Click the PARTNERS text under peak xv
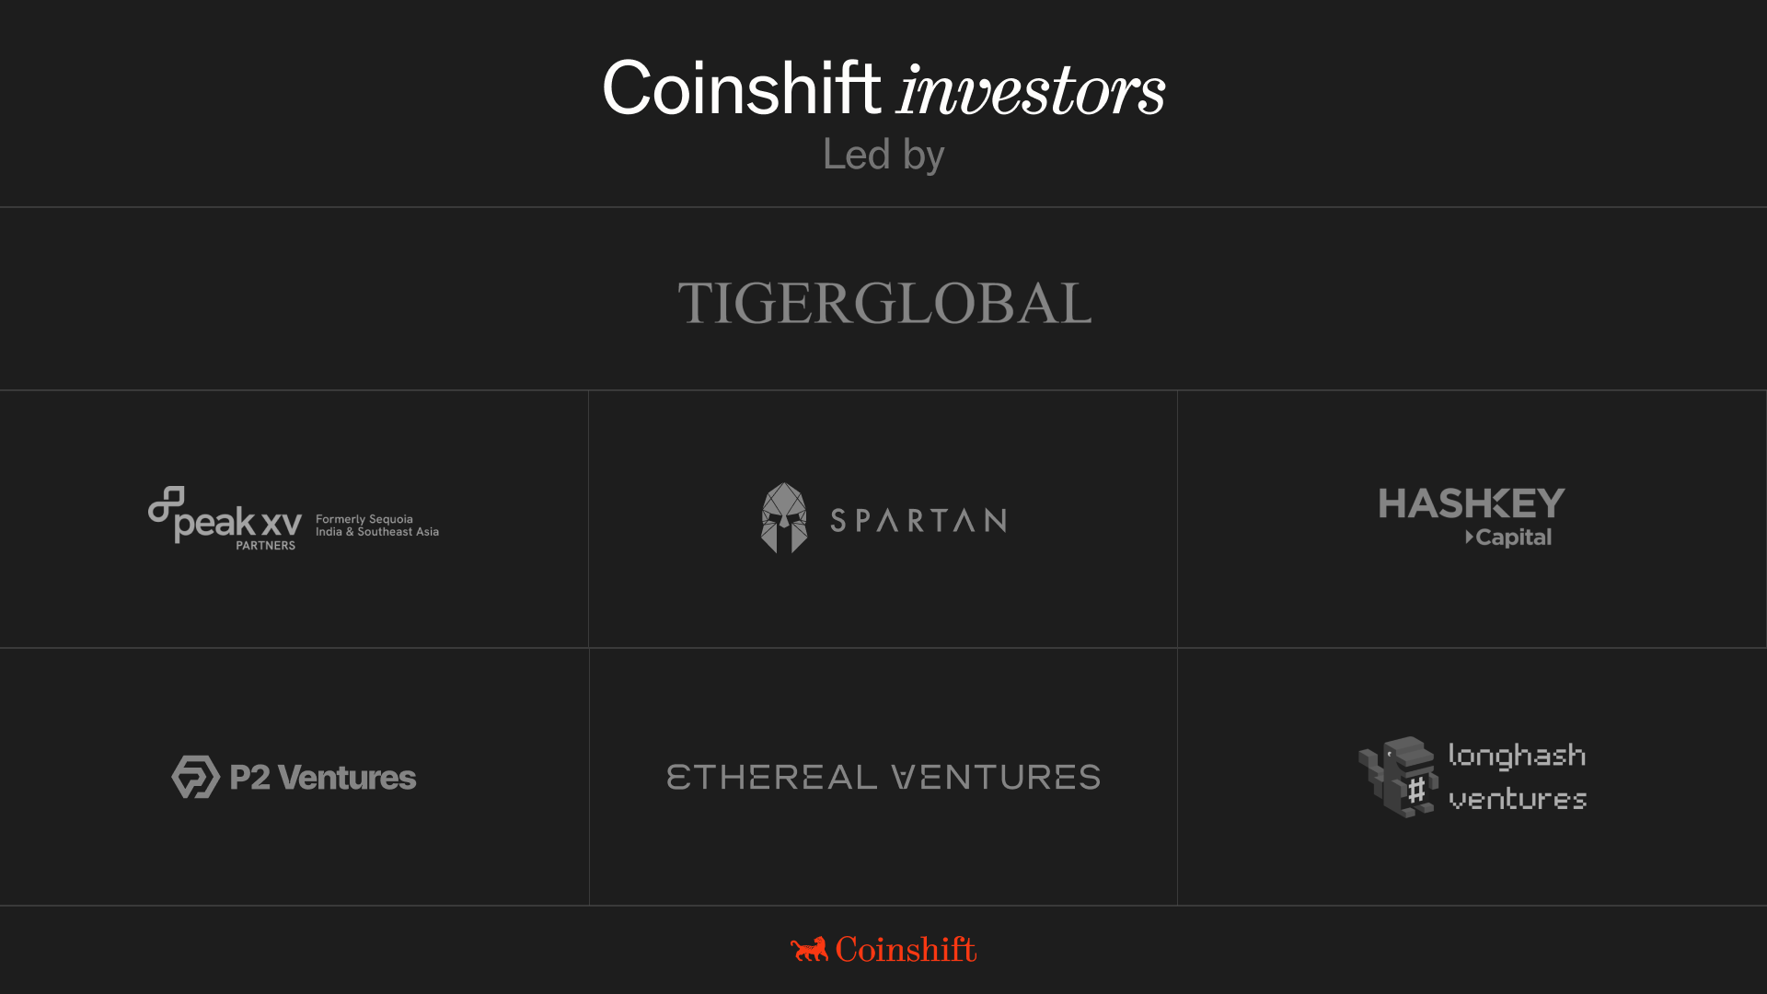1767x994 pixels. [x=265, y=546]
